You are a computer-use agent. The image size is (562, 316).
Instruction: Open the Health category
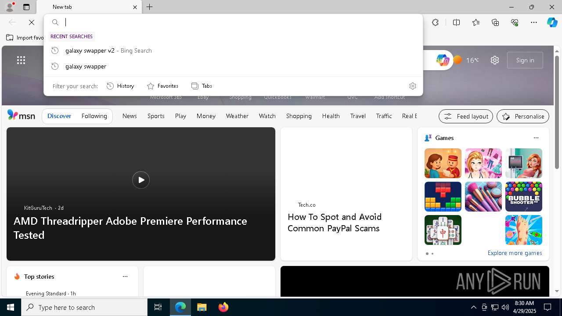(331, 116)
